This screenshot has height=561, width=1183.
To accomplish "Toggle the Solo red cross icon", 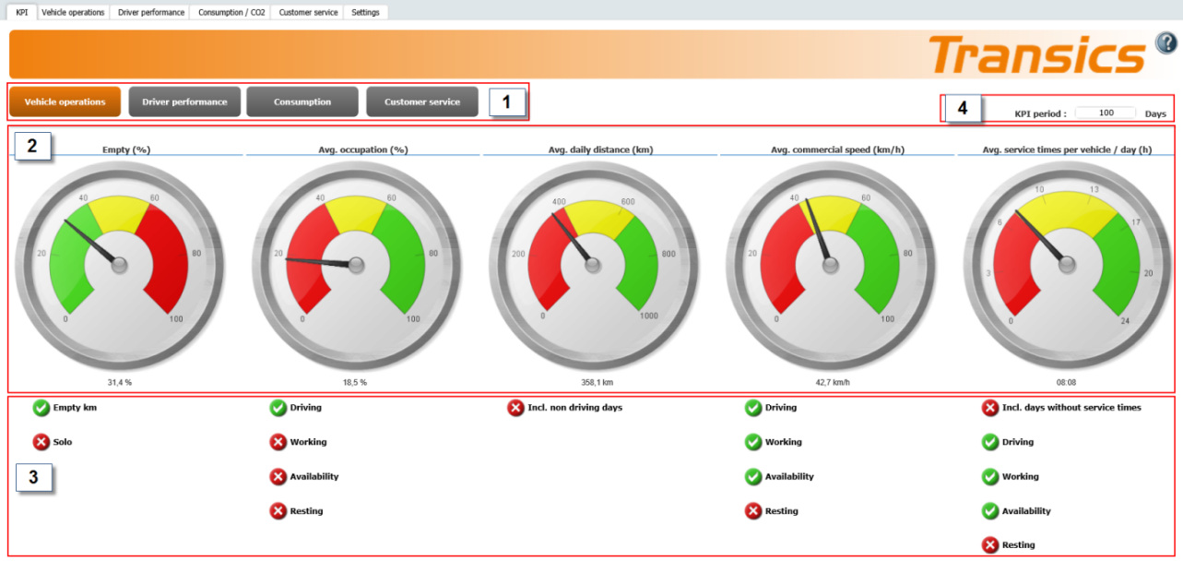I will [x=41, y=442].
